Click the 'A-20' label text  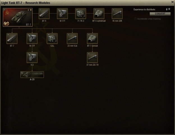click(x=32, y=80)
